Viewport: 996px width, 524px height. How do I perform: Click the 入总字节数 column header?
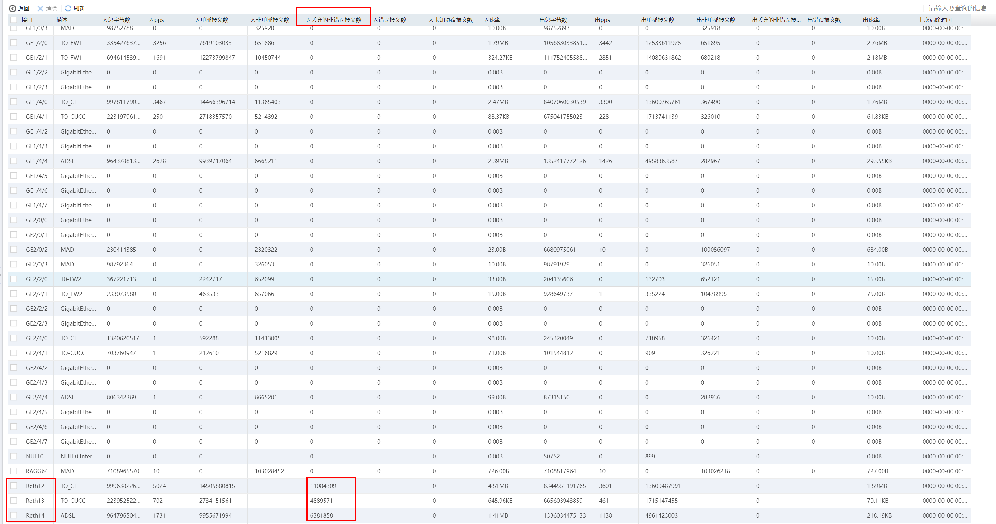(116, 20)
